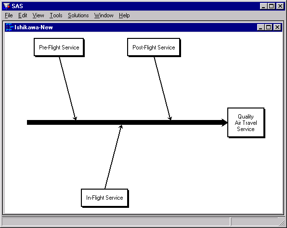The height and width of the screenshot is (228, 287).
Task: Open the File menu
Action: (x=9, y=15)
